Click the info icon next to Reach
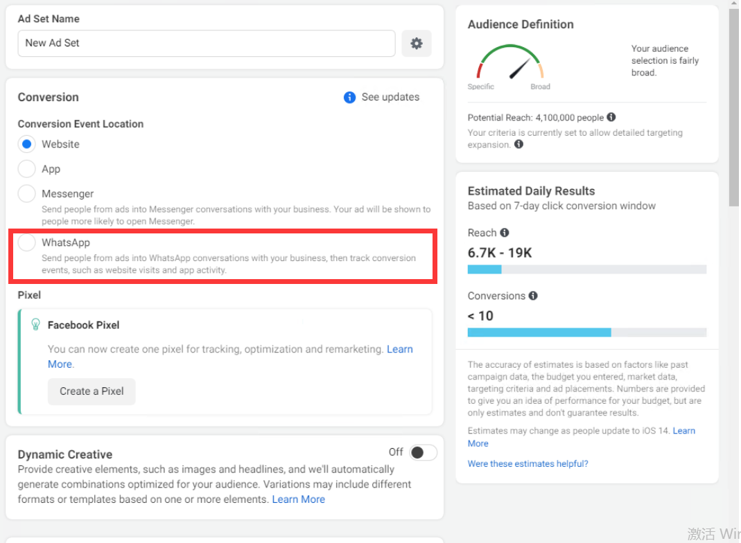 505,233
